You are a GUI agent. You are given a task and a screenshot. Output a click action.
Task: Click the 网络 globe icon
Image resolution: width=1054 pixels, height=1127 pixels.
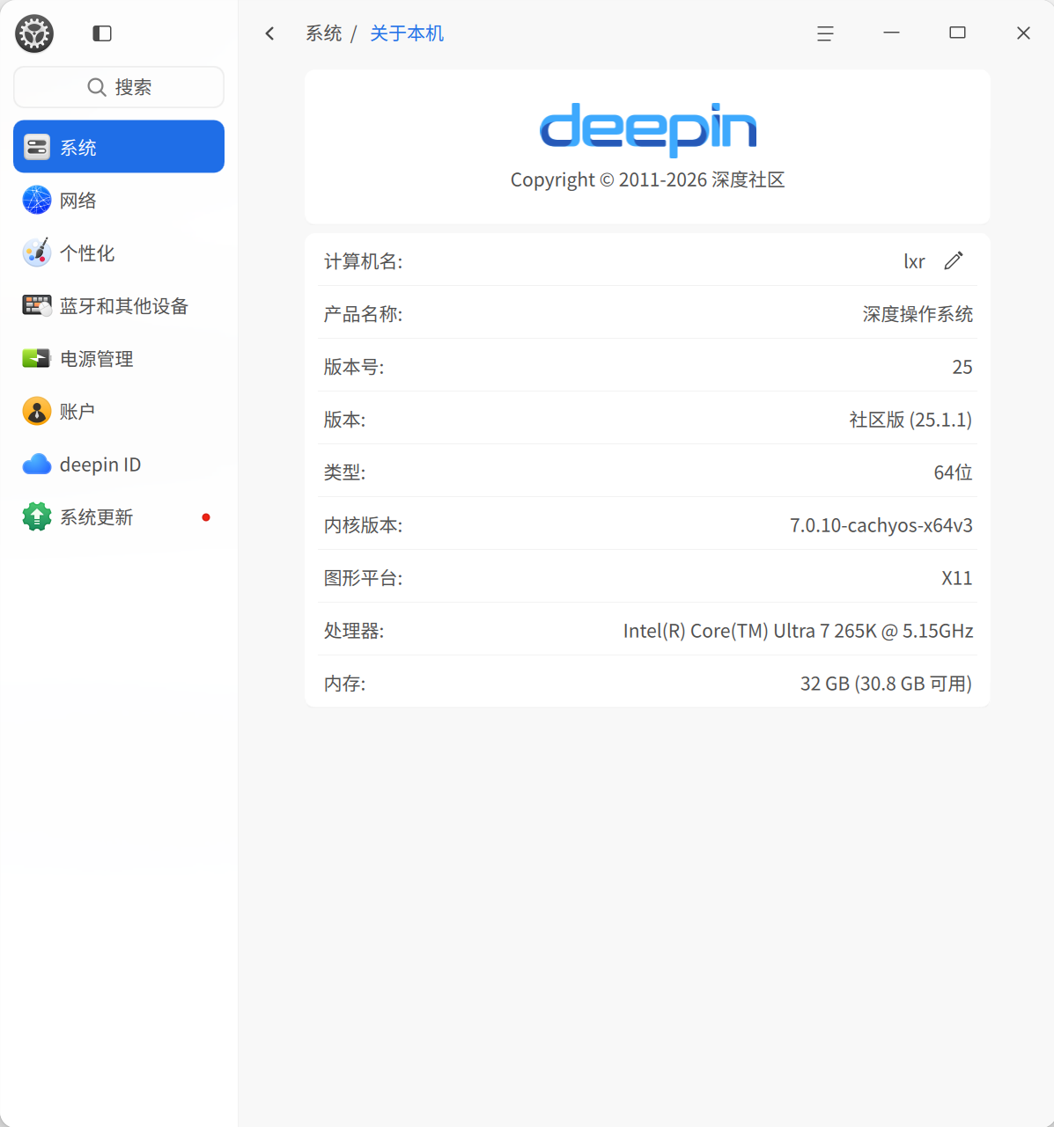tap(37, 200)
